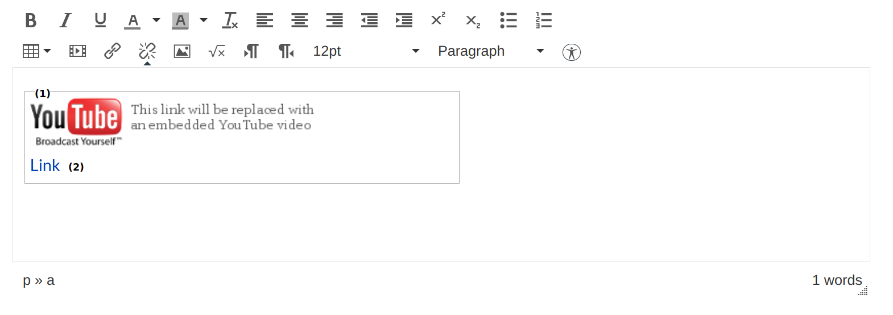Center align the text
This screenshot has width=893, height=315.
(299, 20)
